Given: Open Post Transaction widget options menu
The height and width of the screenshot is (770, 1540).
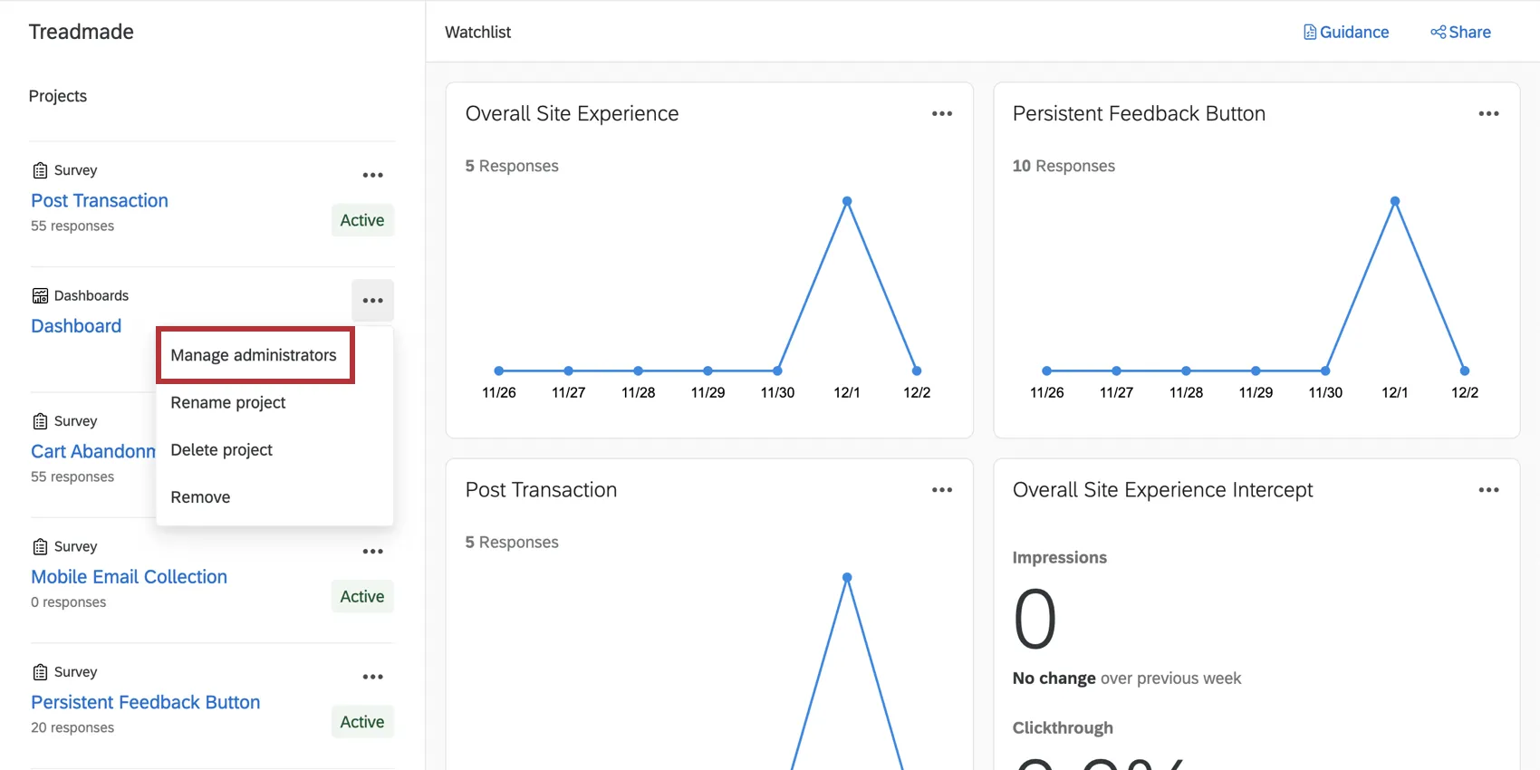Looking at the screenshot, I should click(942, 490).
